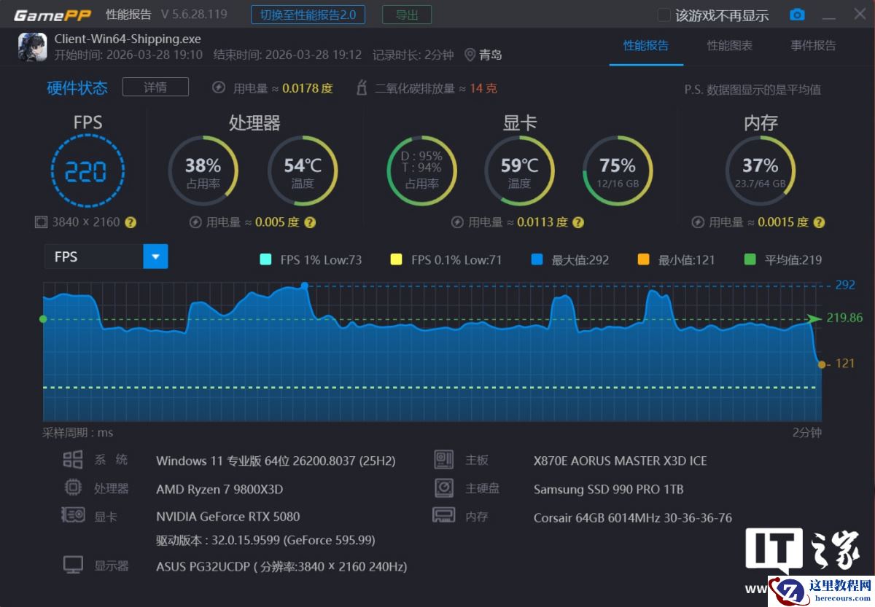Click the memory 37% 23.7/64 GB gauge
The width and height of the screenshot is (875, 607).
pos(760,171)
